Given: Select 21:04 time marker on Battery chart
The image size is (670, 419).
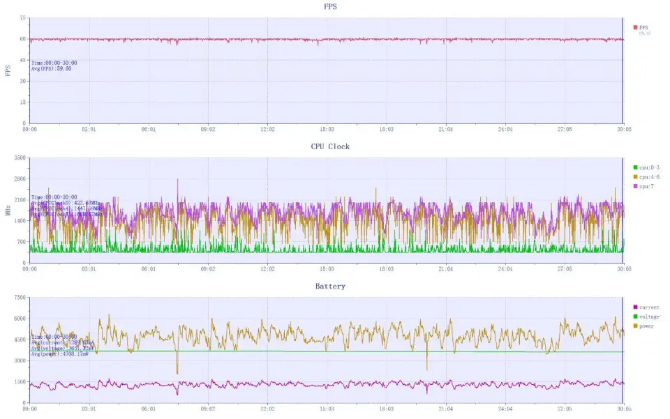Looking at the screenshot, I should (x=445, y=409).
